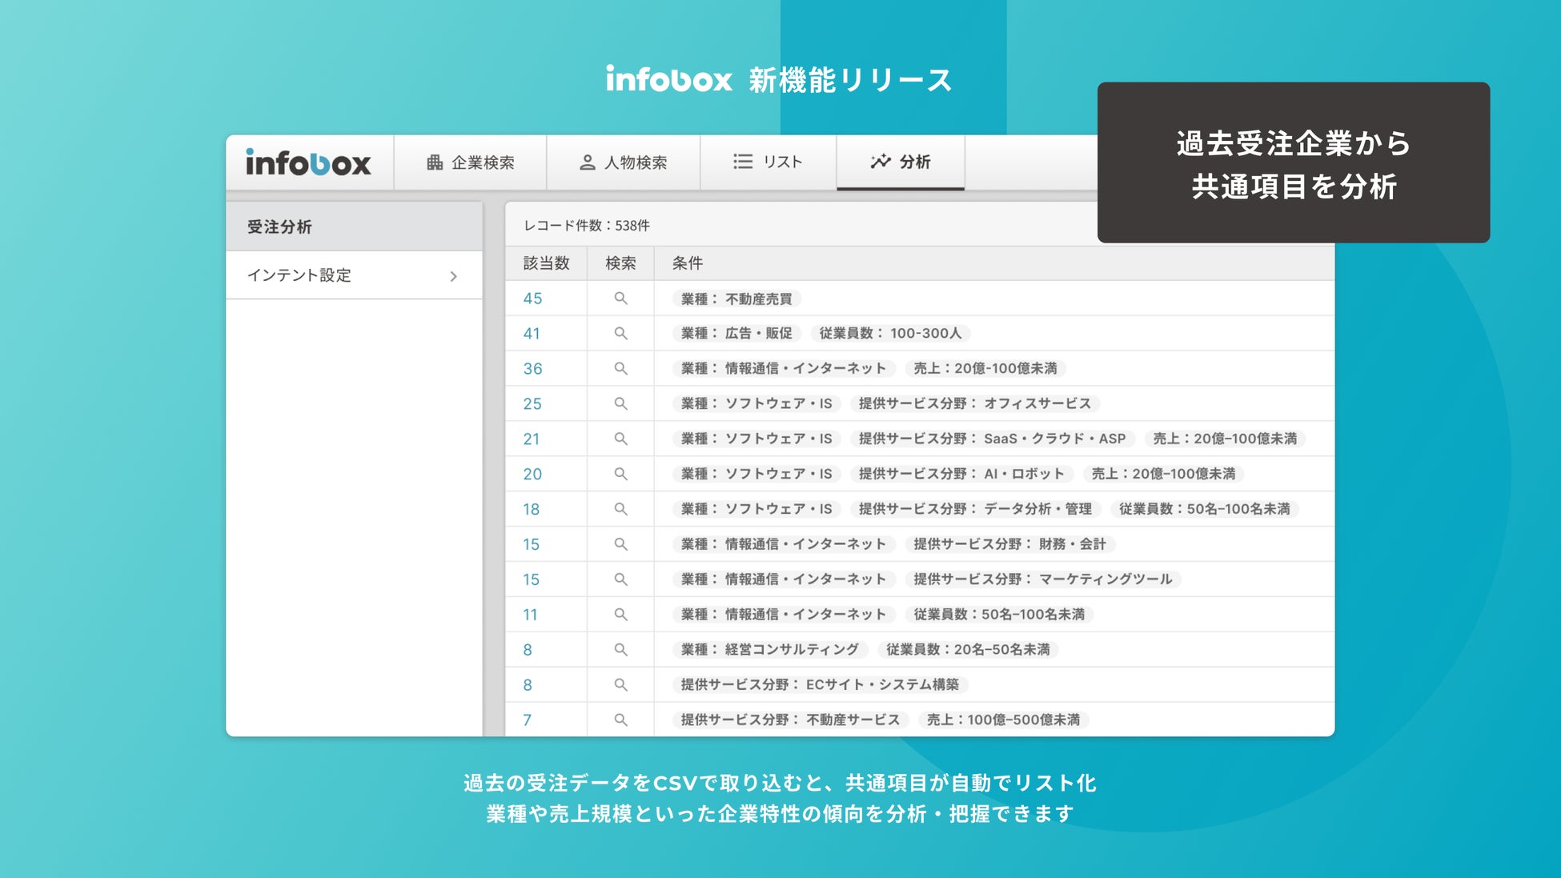Click magnifier for AI・ロボット row
This screenshot has width=1561, height=878.
pos(620,474)
